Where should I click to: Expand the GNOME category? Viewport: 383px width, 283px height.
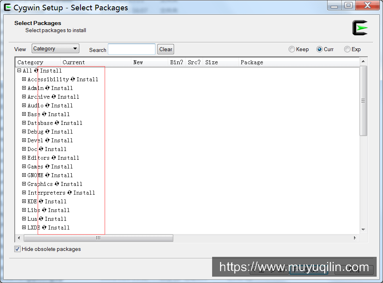(24, 175)
